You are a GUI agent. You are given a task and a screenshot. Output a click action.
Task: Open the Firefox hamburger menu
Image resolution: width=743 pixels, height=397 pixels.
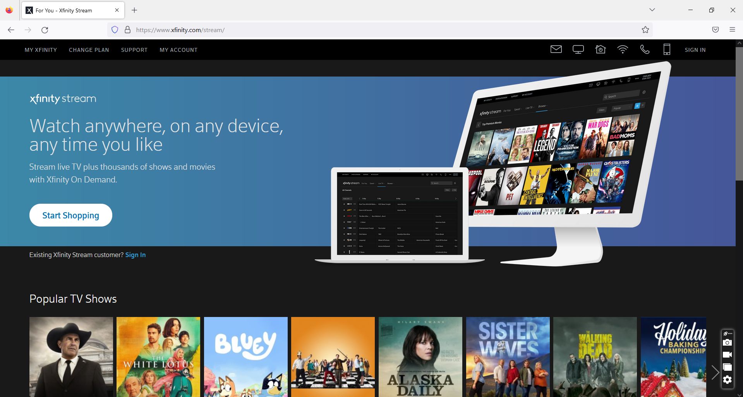tap(732, 29)
